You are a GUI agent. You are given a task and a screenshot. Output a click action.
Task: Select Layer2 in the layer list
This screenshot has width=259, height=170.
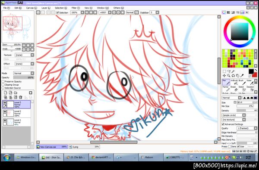click(16, 113)
